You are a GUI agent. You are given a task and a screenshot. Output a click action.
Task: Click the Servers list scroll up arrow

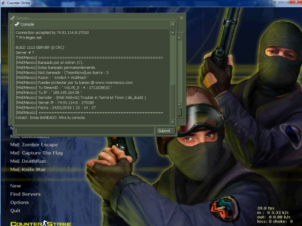coord(179,37)
